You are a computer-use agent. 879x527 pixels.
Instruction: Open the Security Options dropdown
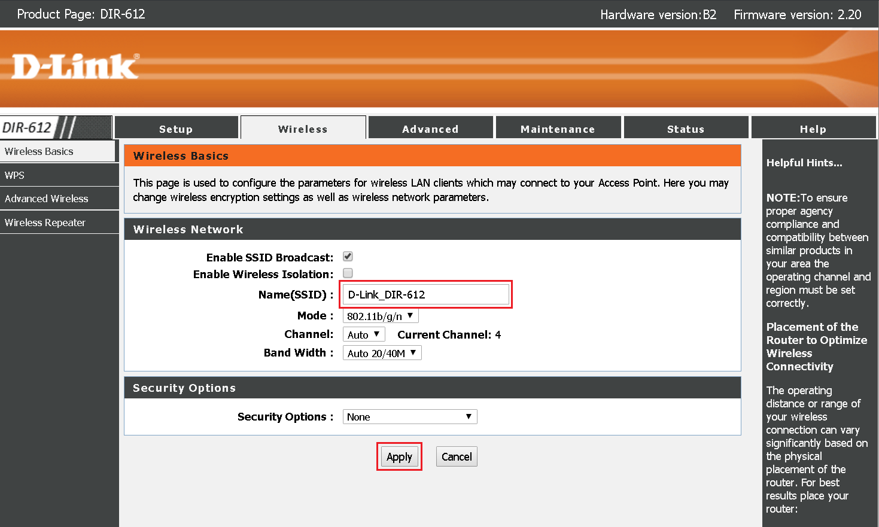click(x=410, y=417)
